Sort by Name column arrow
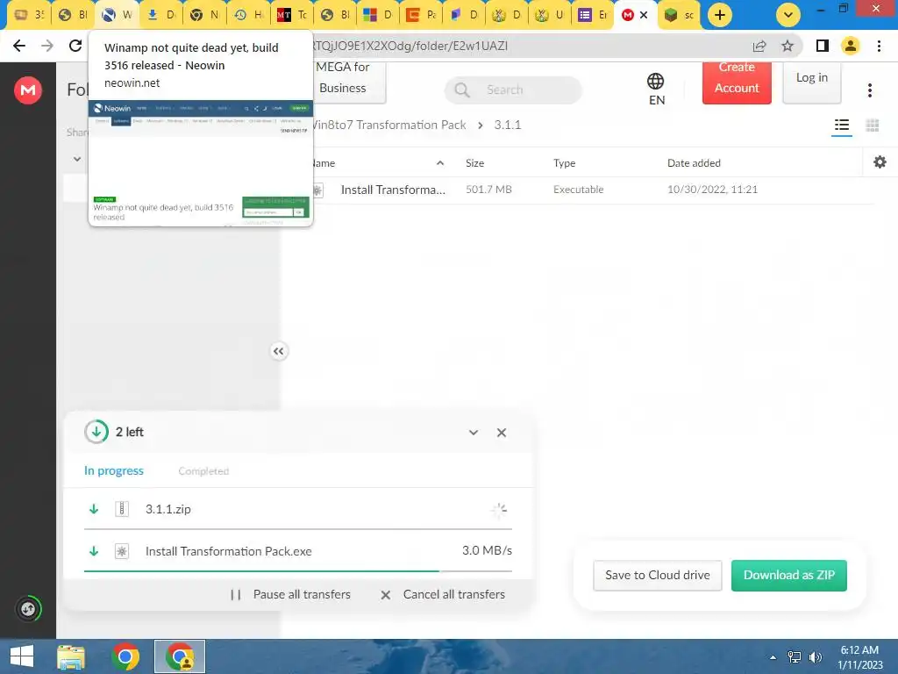 point(440,162)
